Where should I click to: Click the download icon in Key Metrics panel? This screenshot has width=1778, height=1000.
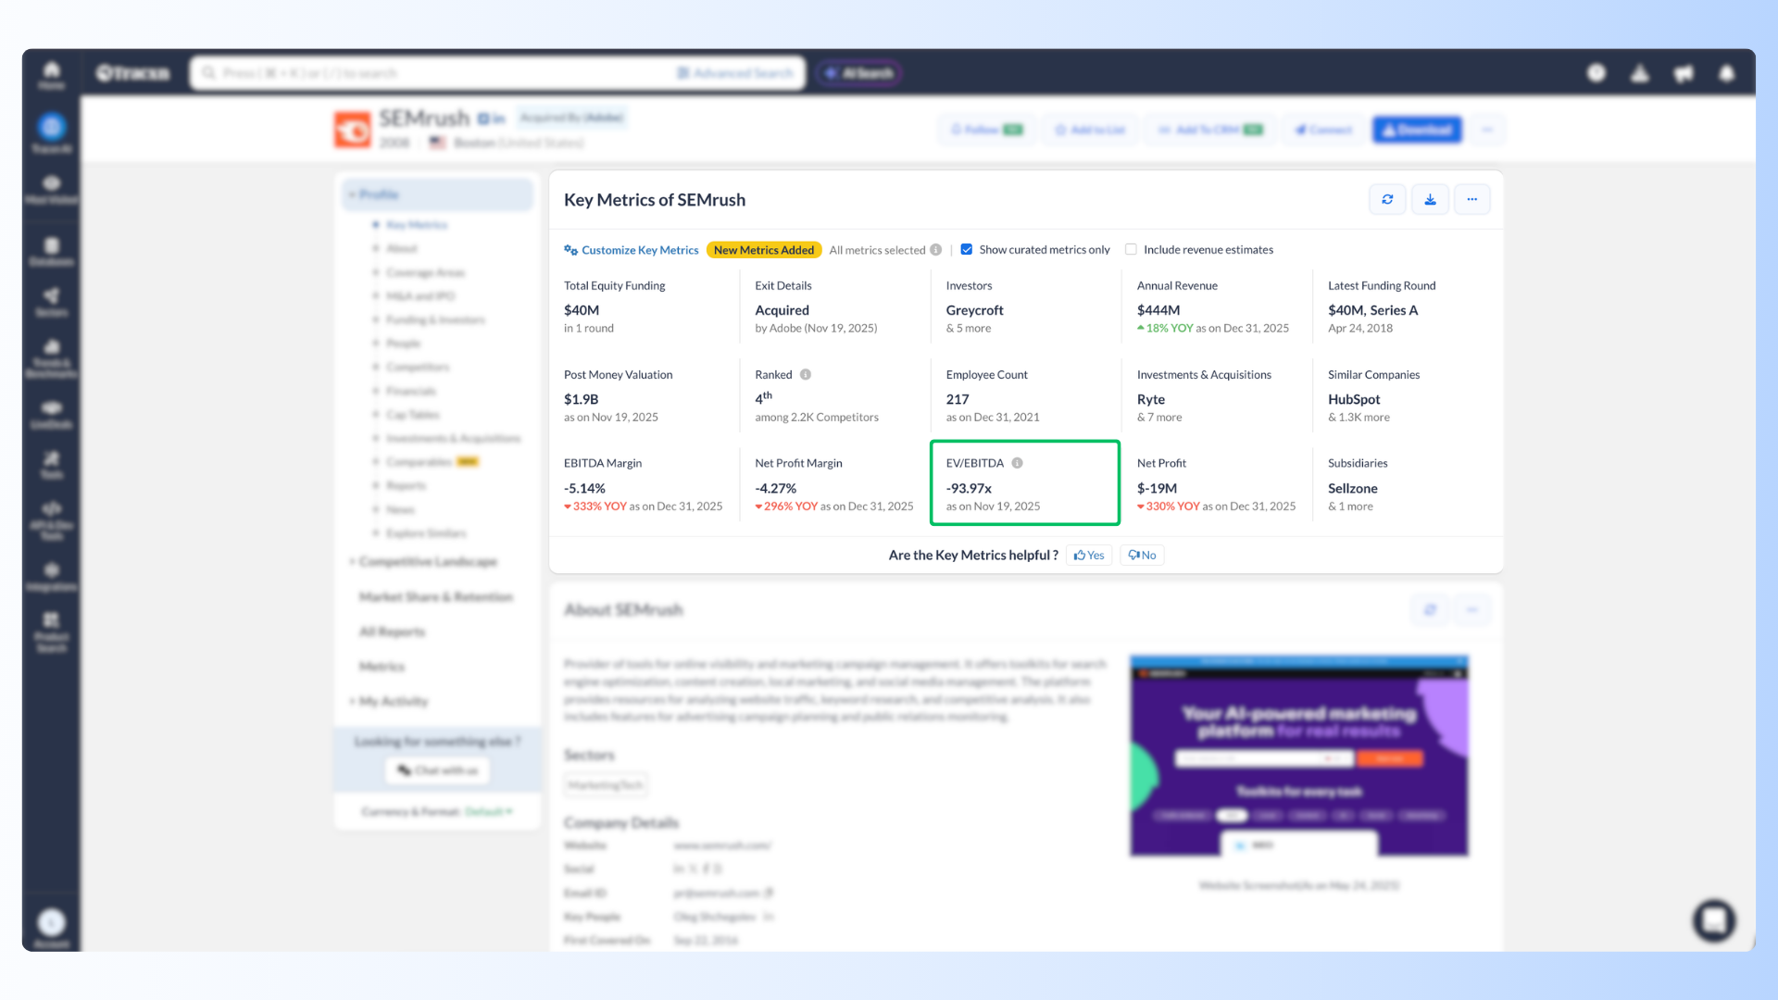tap(1430, 199)
